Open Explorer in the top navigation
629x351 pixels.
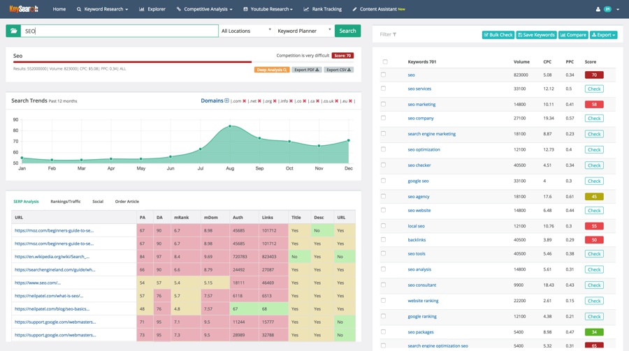point(152,9)
